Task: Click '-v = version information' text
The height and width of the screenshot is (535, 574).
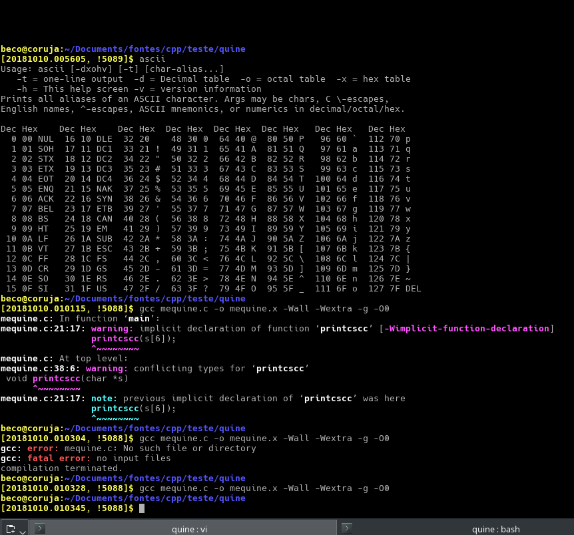Action: (198, 89)
